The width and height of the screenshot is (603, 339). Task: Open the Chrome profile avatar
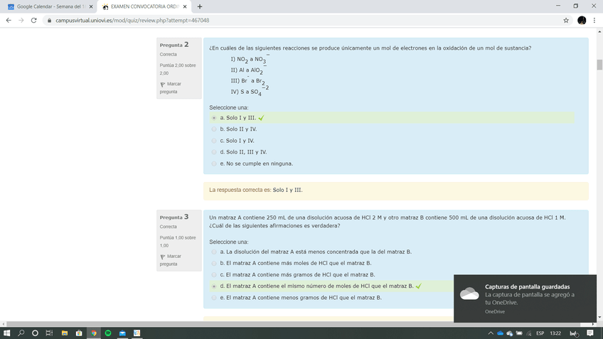click(x=582, y=21)
